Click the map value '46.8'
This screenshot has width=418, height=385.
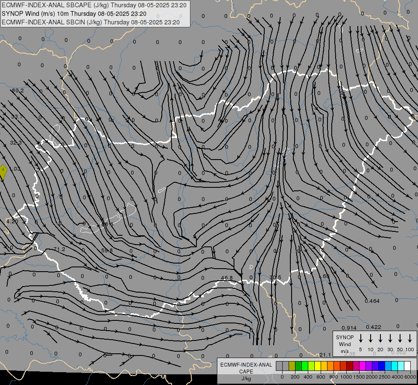pyautogui.click(x=227, y=278)
